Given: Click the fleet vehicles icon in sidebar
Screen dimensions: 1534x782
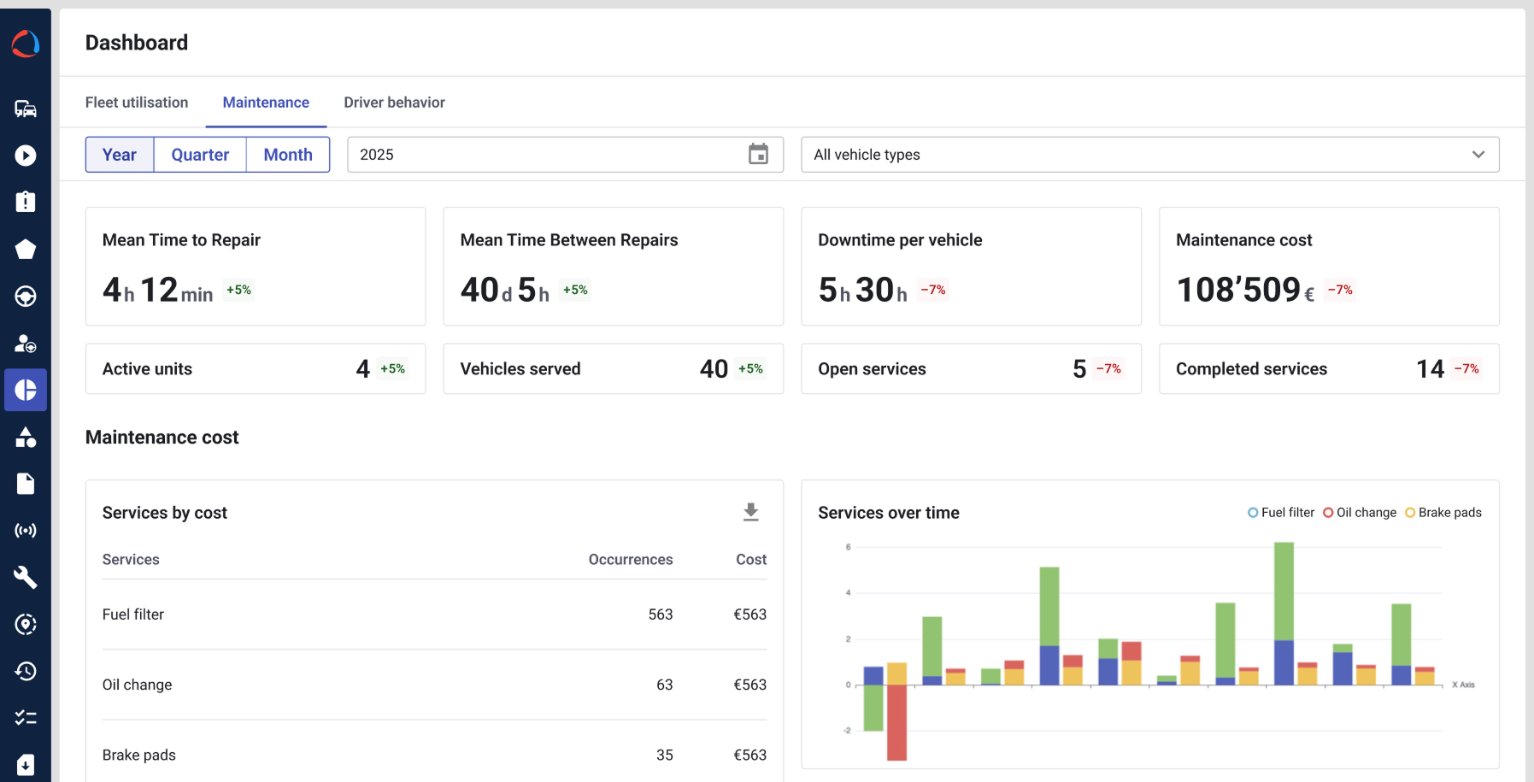Looking at the screenshot, I should [x=26, y=109].
